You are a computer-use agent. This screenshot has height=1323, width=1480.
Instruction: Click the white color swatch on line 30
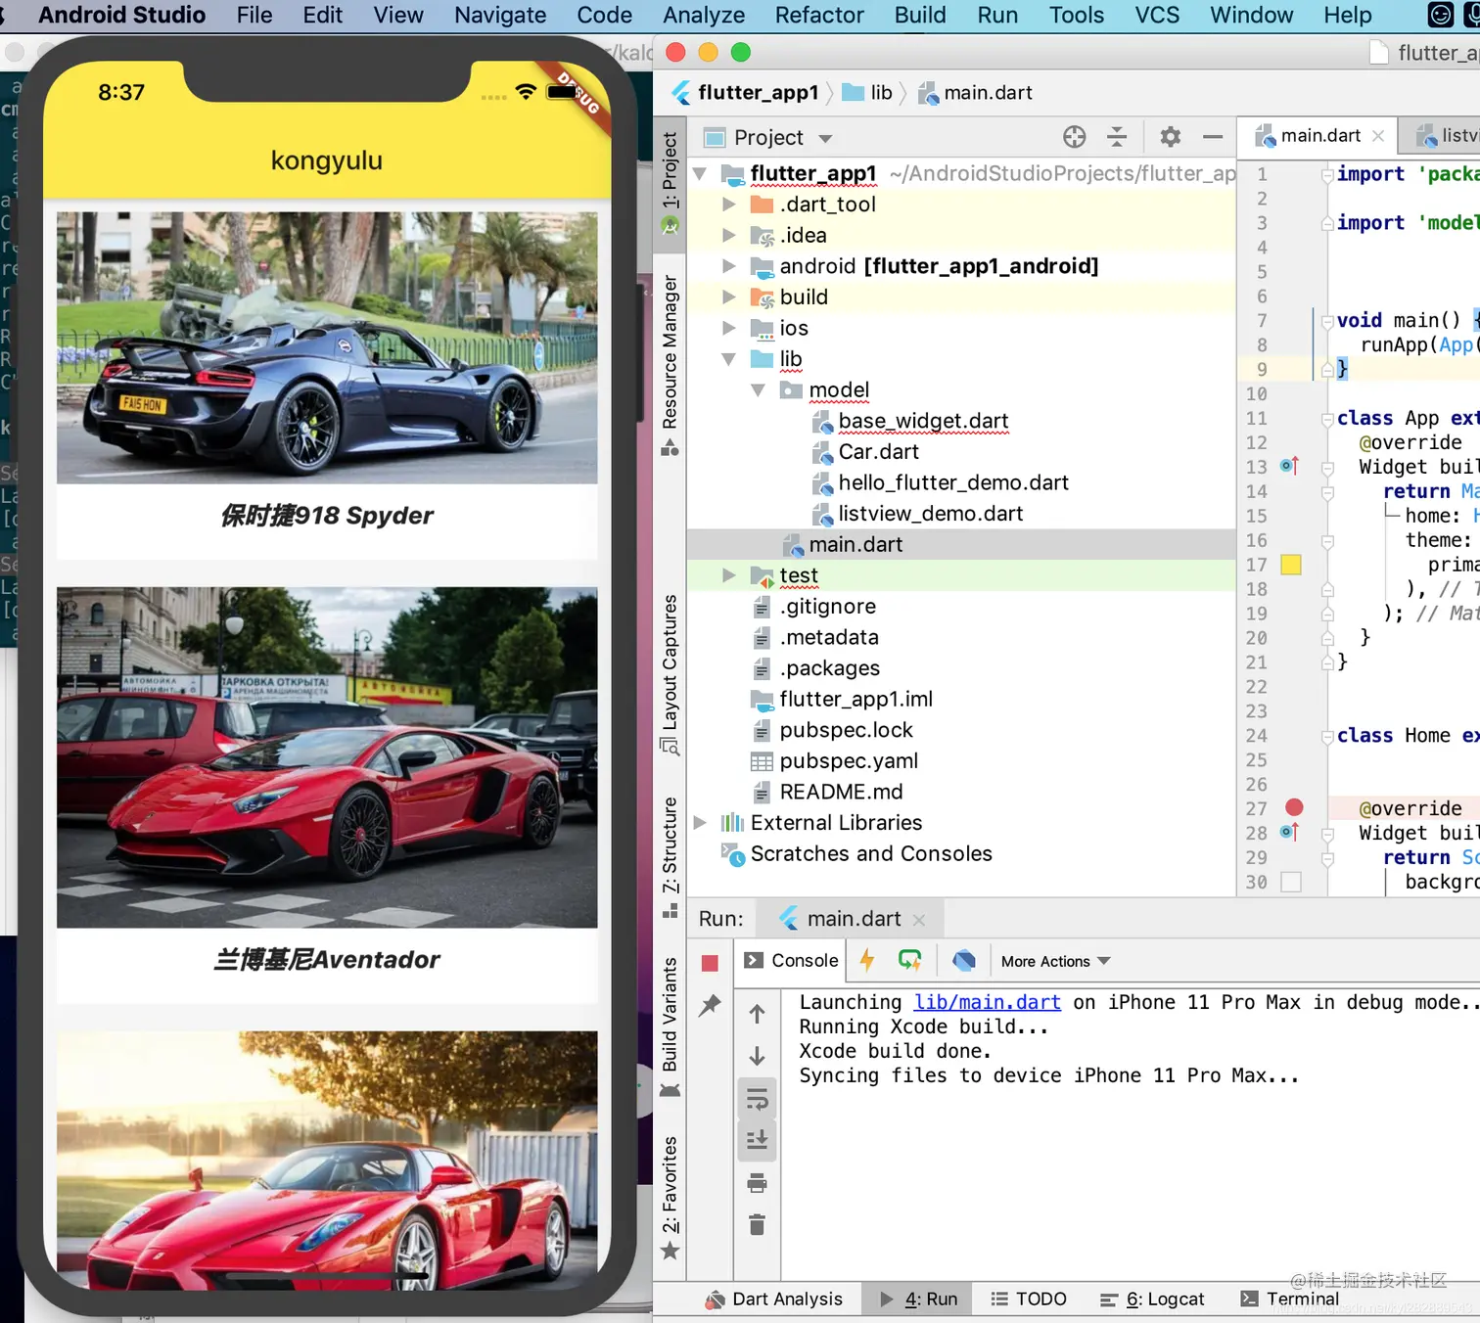click(1291, 882)
